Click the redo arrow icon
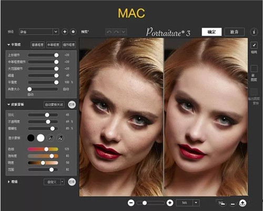The image size is (263, 211). tap(116, 32)
